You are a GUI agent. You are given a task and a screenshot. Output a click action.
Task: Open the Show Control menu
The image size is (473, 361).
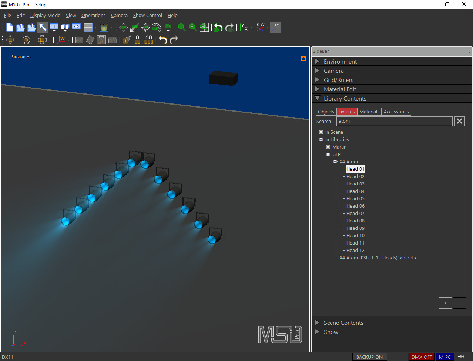(x=148, y=15)
